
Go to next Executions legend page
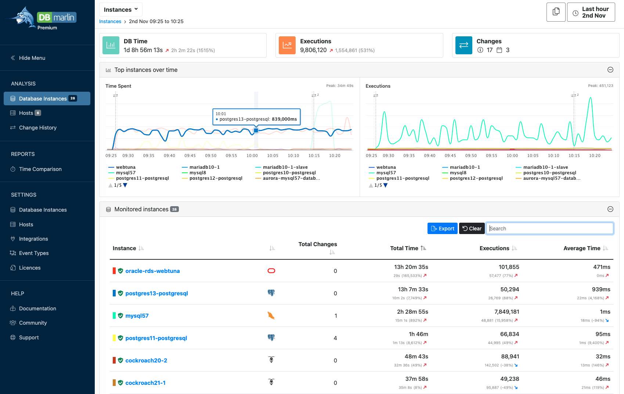pyautogui.click(x=386, y=185)
